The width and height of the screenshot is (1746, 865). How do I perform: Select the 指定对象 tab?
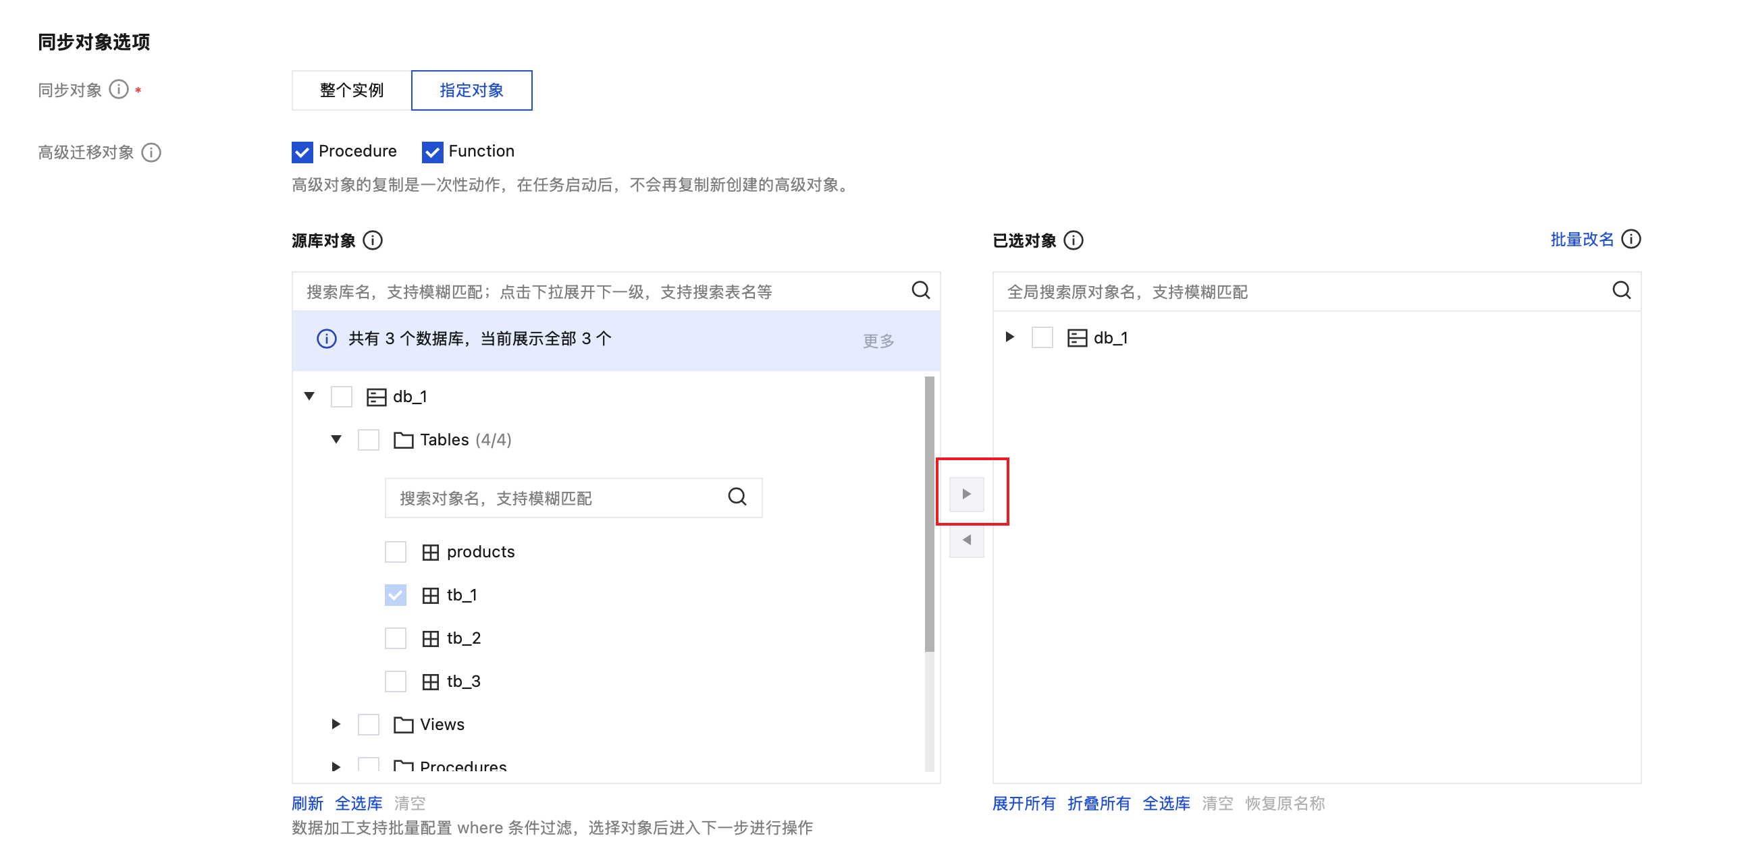tap(472, 90)
